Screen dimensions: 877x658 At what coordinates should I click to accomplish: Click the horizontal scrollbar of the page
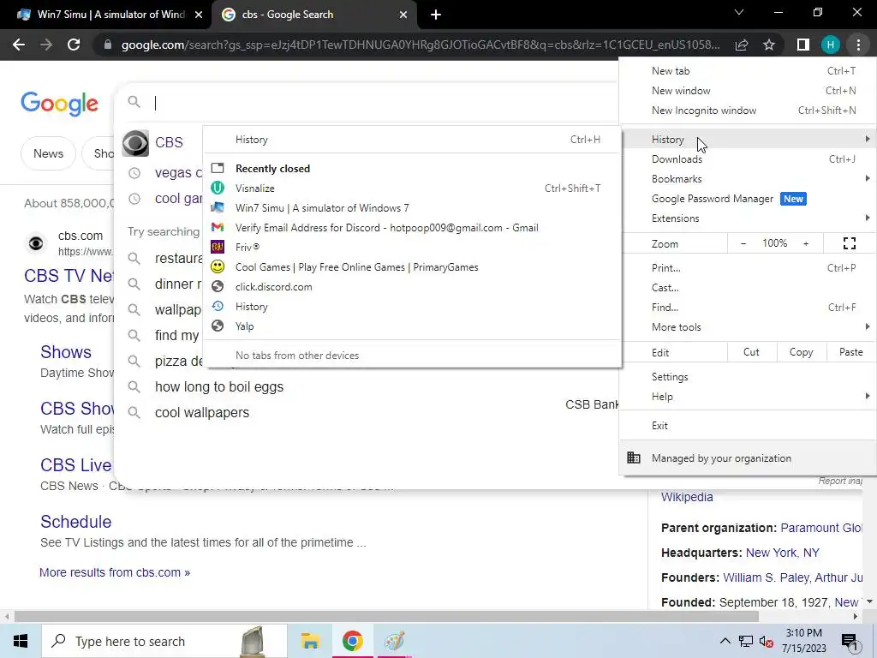pos(386,617)
